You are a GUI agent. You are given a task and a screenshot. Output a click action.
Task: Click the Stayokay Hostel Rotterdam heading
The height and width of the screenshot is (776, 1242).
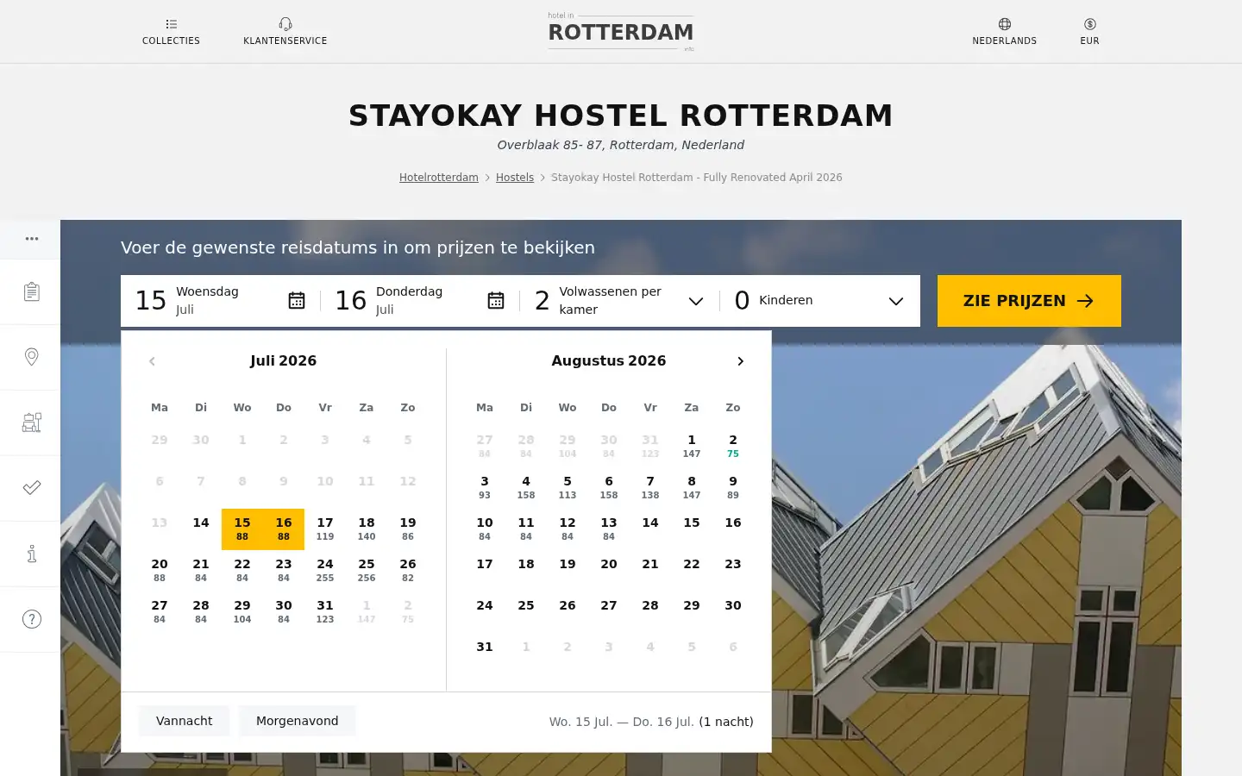[x=621, y=116]
